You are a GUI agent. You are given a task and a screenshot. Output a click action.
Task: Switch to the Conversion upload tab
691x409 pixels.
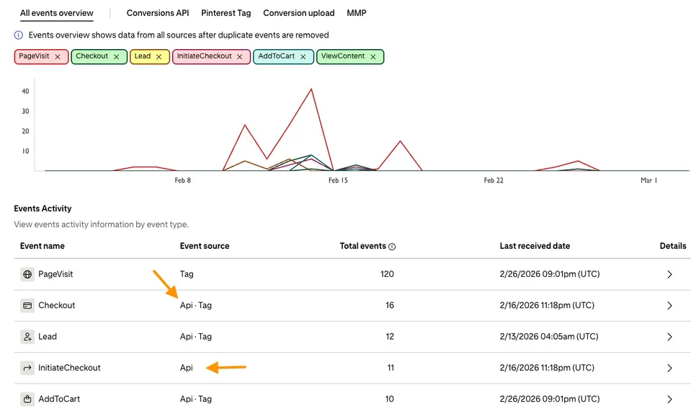click(x=299, y=13)
